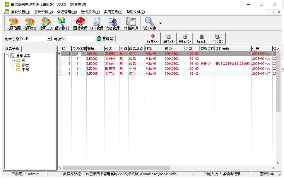The image size is (284, 179).
Task: Select the 全部读者 tree item
Action: (23, 56)
